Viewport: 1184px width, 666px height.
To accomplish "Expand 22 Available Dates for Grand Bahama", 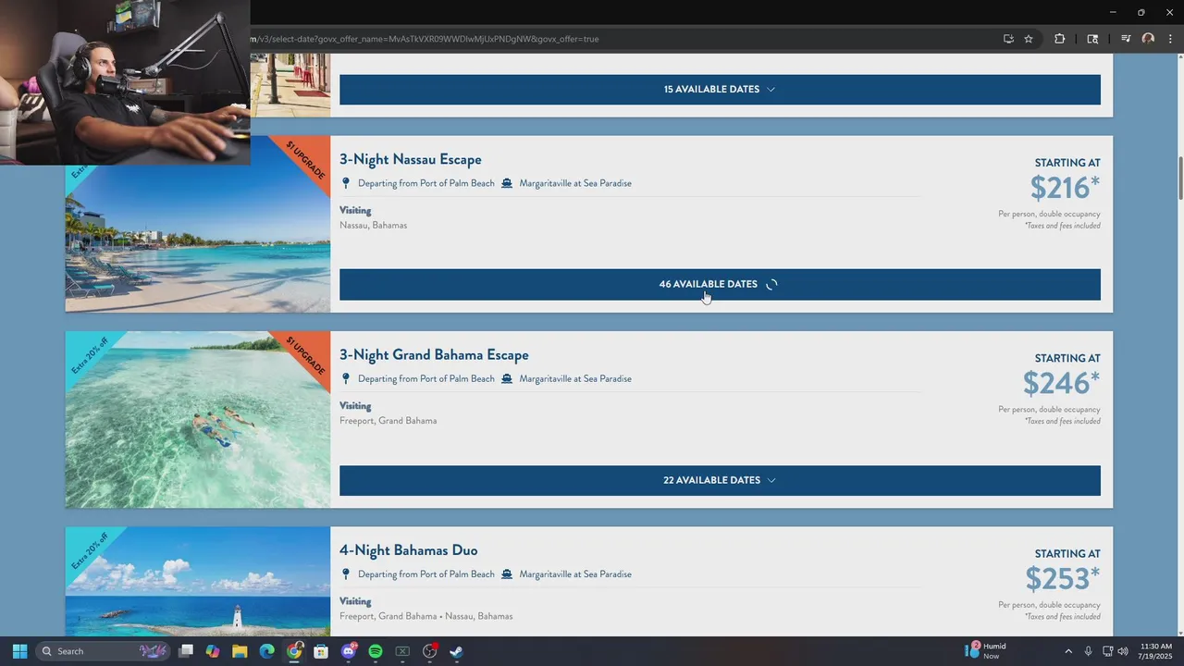I will pyautogui.click(x=720, y=480).
